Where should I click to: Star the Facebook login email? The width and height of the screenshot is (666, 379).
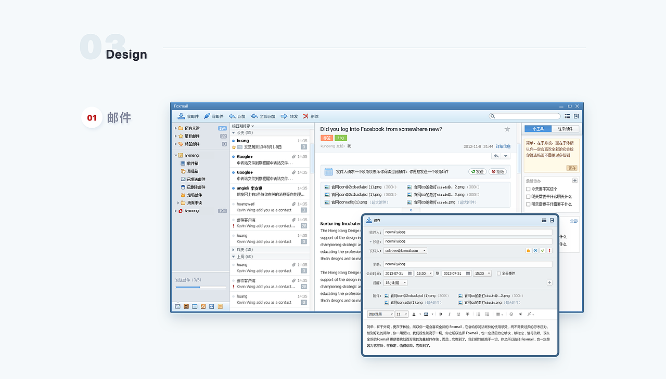click(x=507, y=129)
